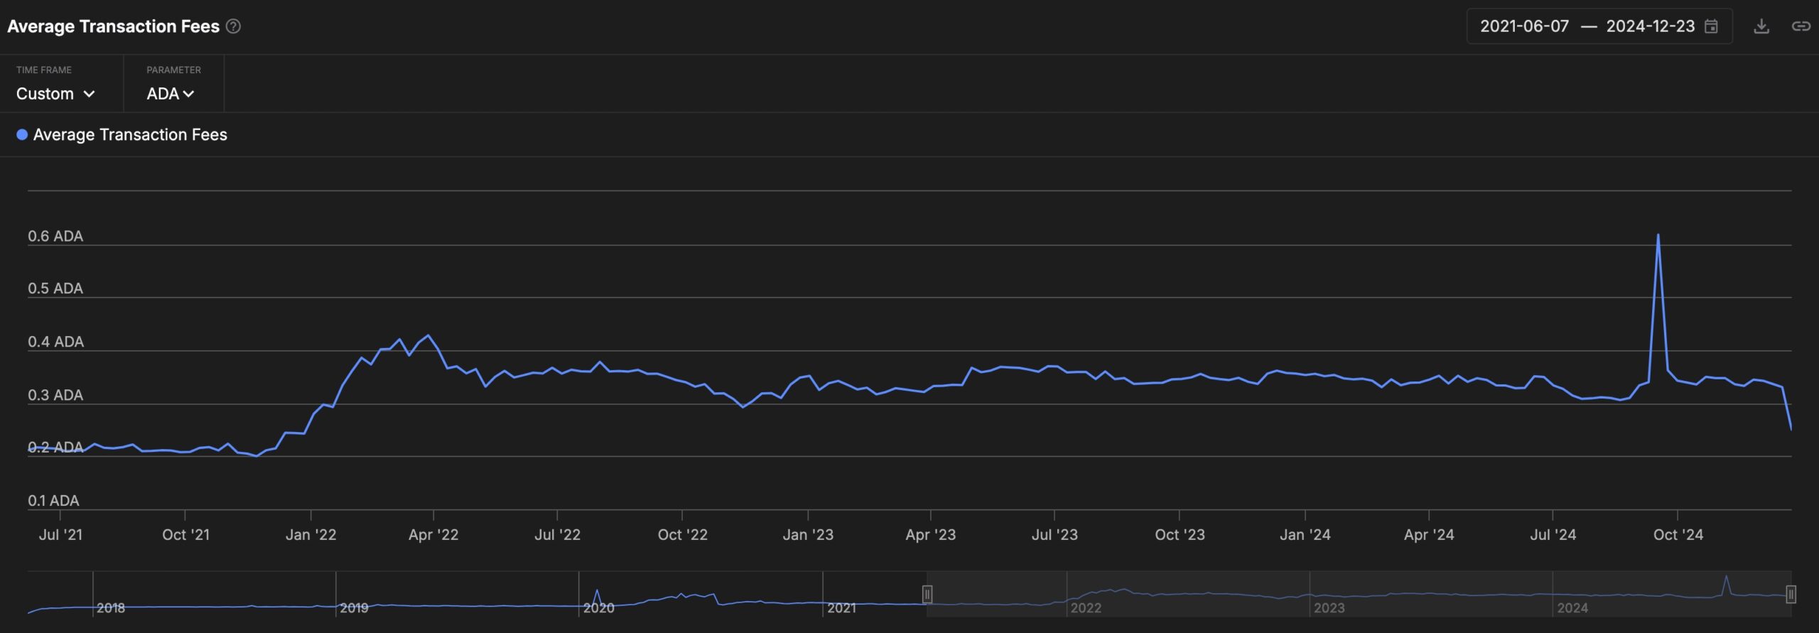Open the help tooltip next to Average Transaction Fees
The image size is (1819, 633).
click(x=233, y=26)
